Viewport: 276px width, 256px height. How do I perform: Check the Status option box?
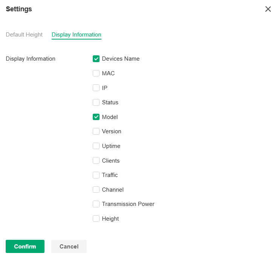(96, 102)
